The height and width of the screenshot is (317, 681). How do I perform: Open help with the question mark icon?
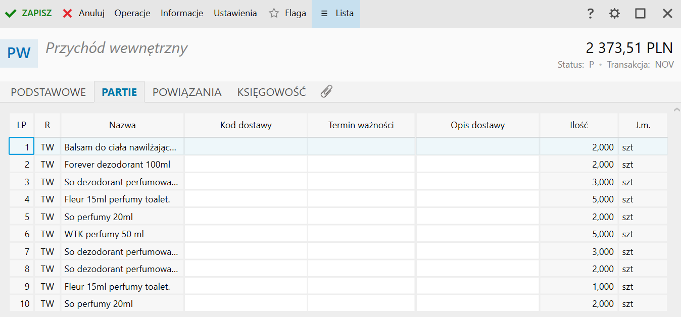[x=590, y=14]
